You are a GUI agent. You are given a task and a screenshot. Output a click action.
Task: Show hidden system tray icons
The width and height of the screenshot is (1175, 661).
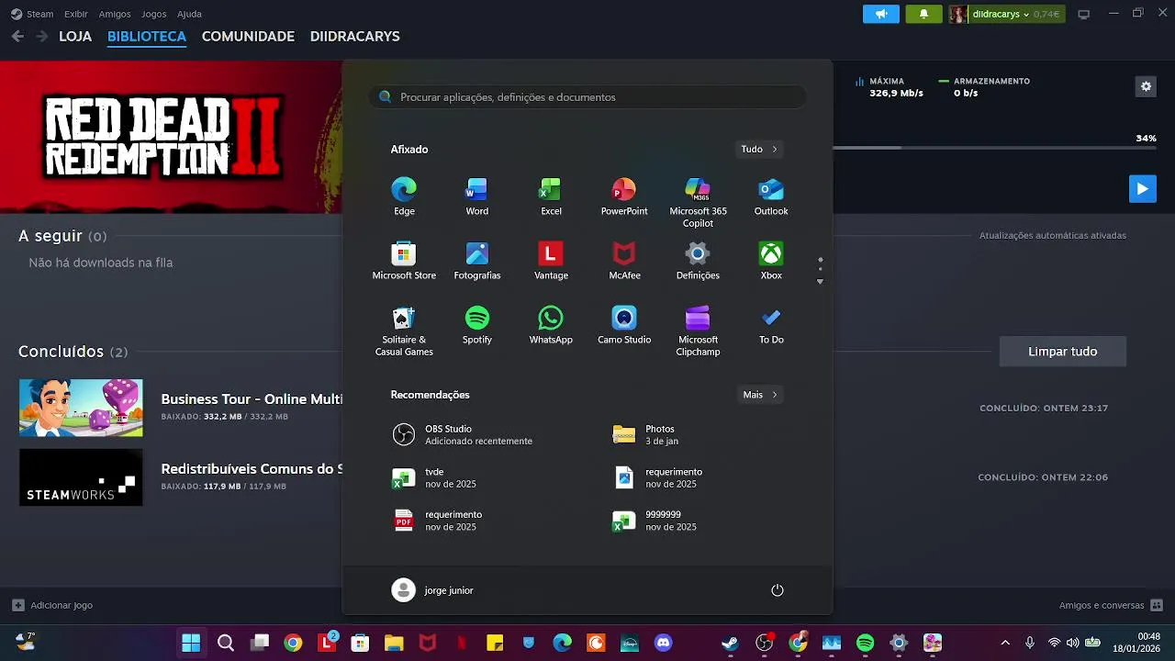click(1005, 643)
